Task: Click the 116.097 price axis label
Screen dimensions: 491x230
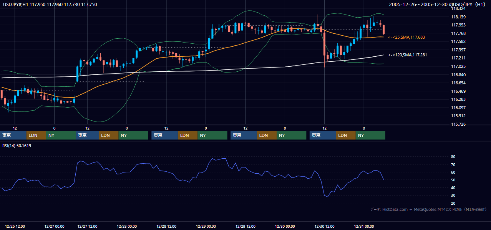Action: [x=459, y=108]
